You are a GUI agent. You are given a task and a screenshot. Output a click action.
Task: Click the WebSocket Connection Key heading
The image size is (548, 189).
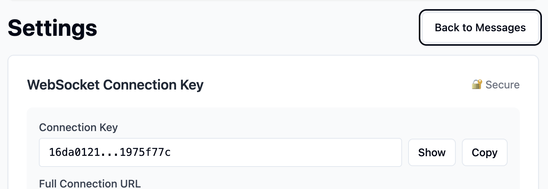[x=115, y=85]
